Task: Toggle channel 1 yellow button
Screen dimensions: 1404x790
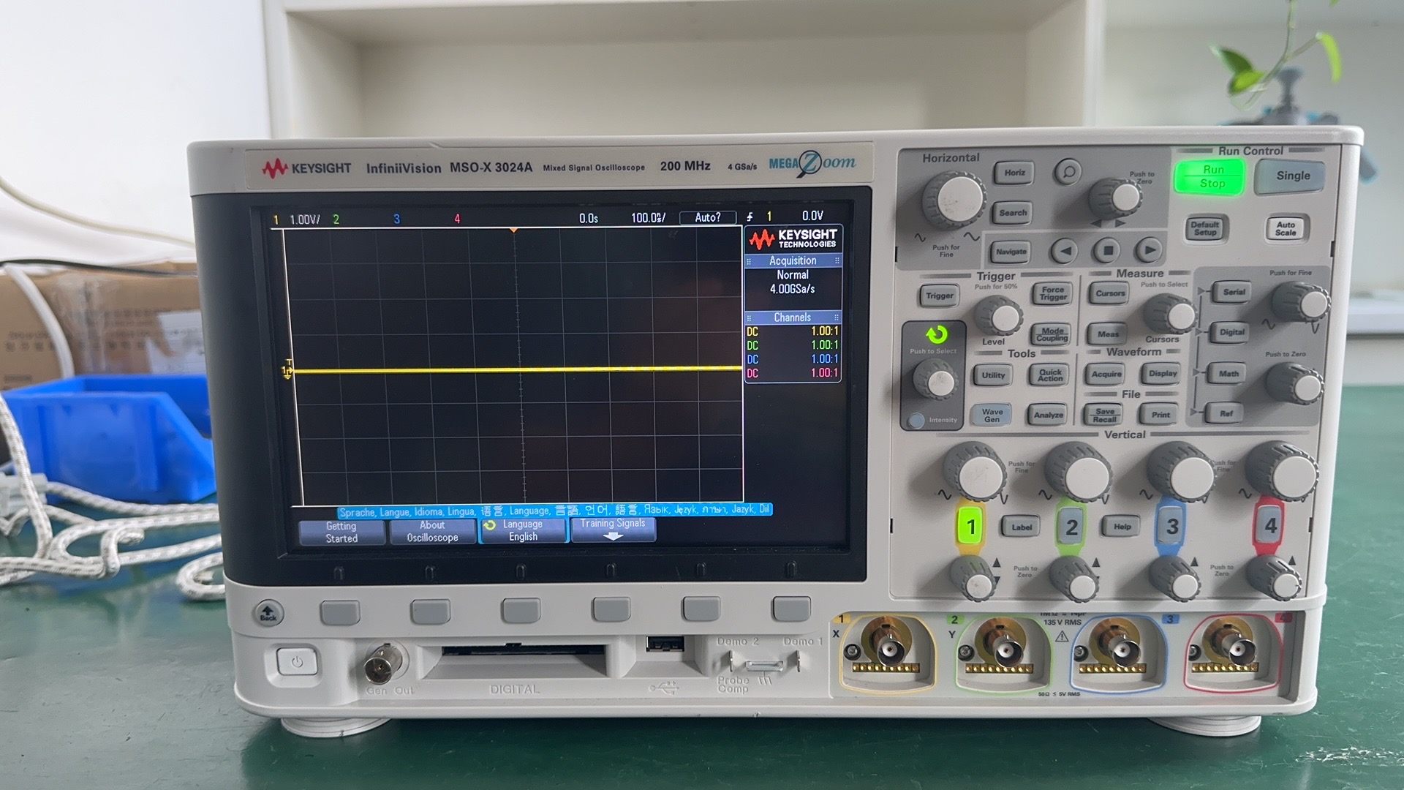Action: 970,527
